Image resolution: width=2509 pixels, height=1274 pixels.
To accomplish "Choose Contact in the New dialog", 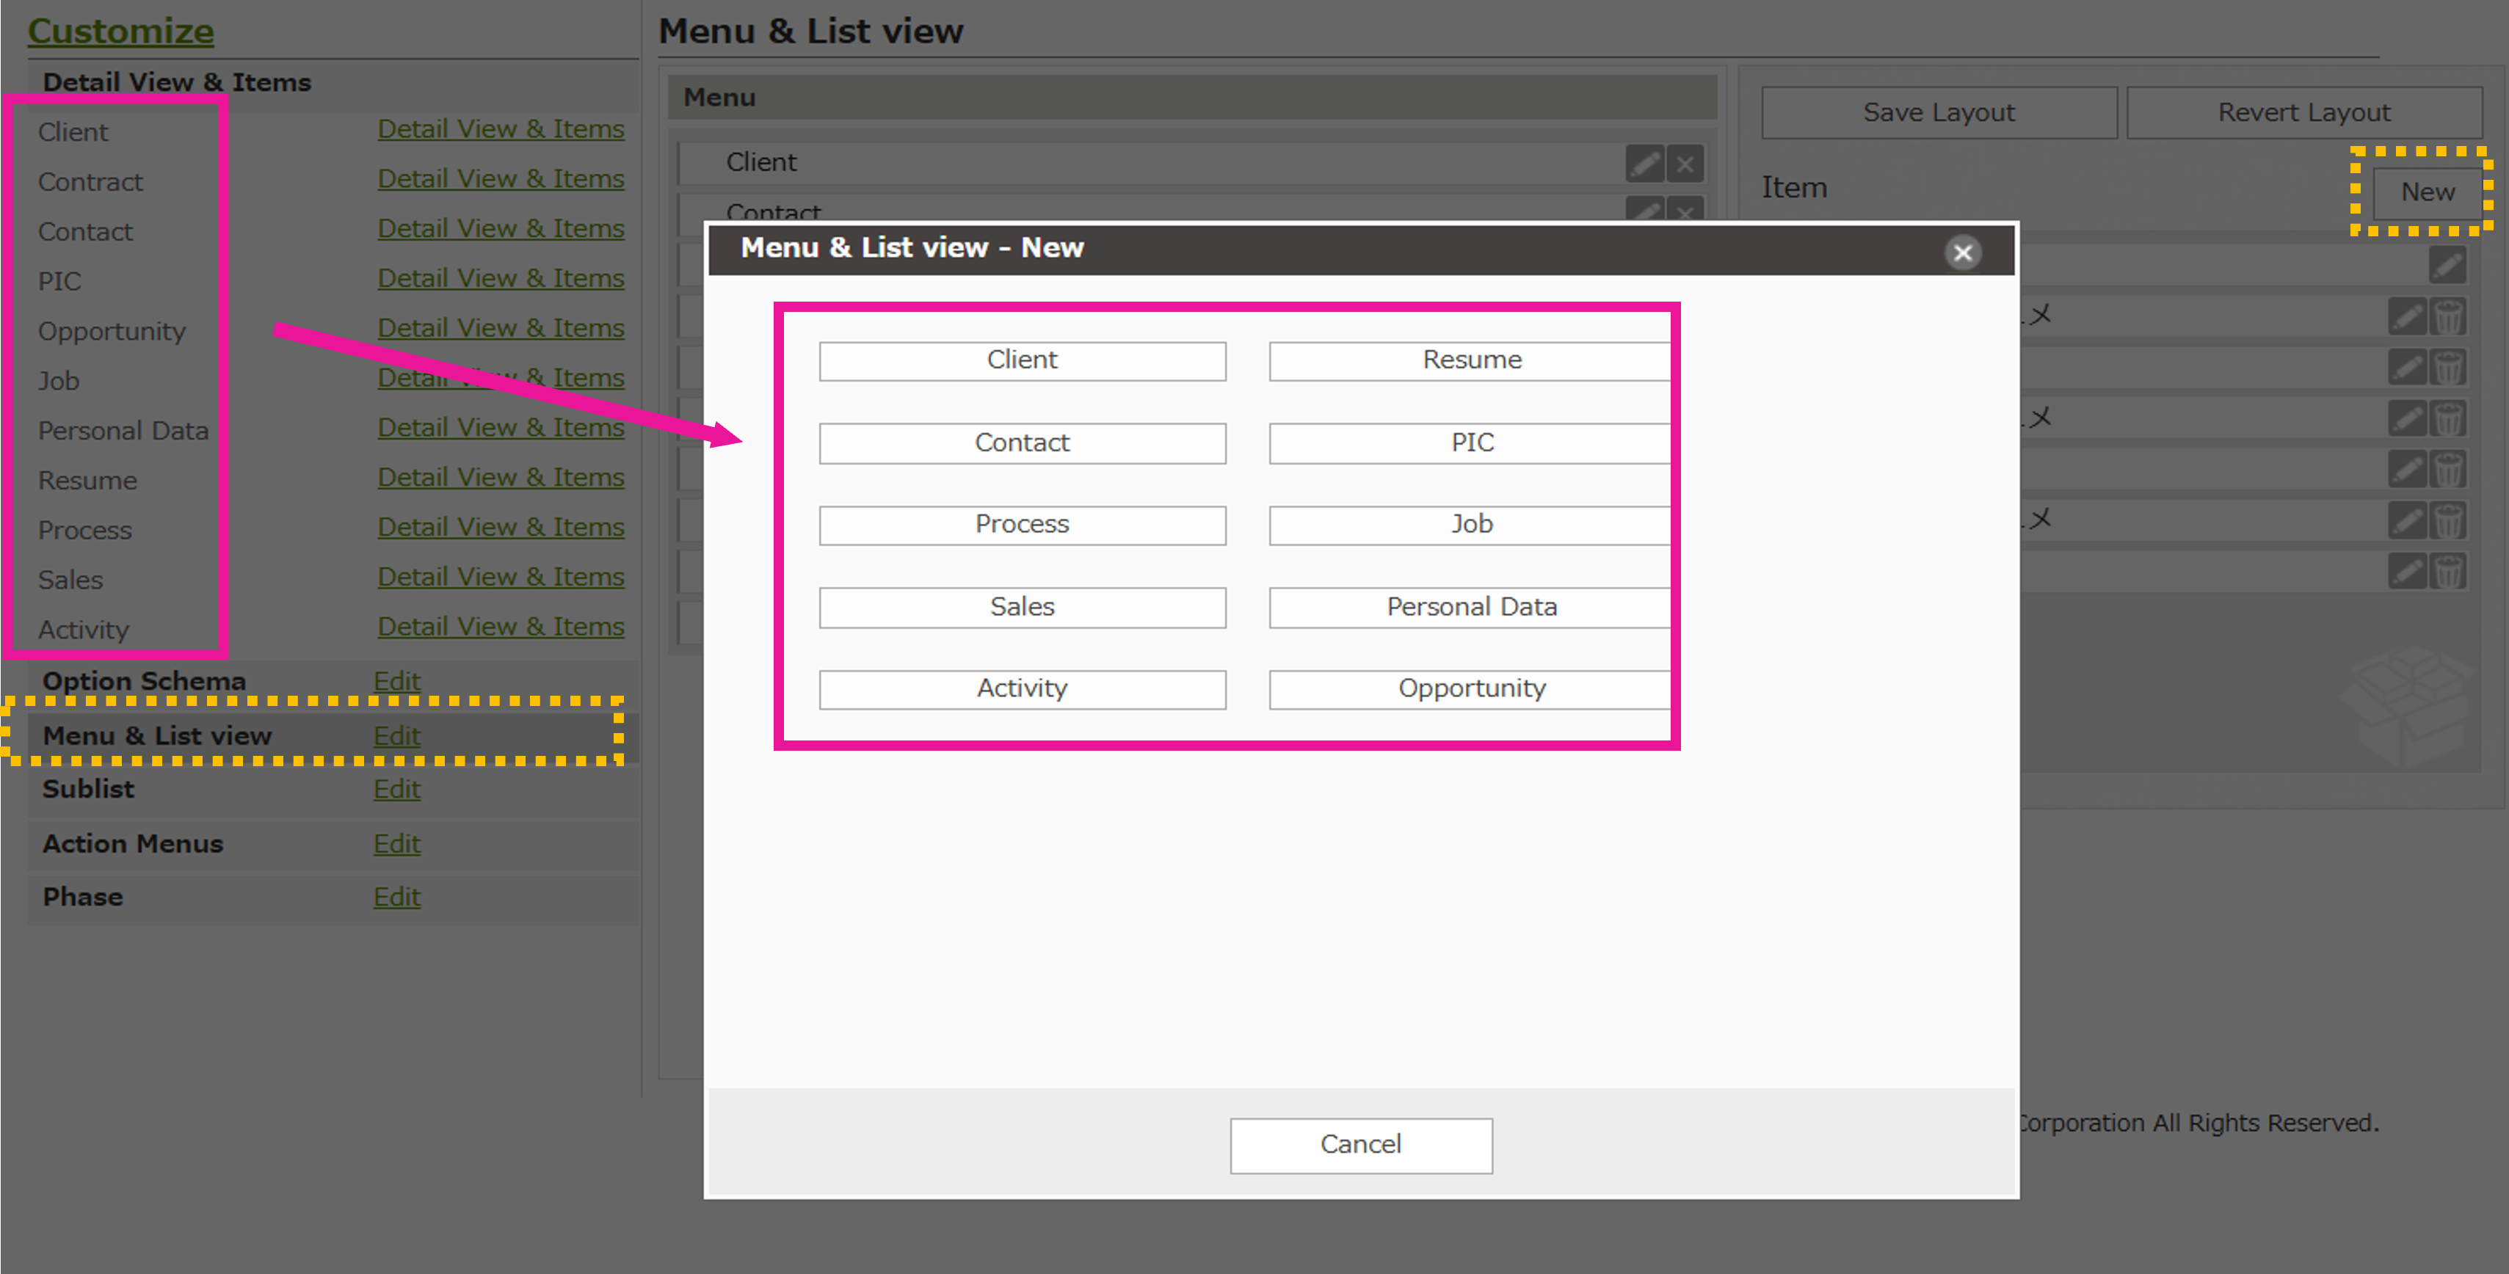I will [x=1022, y=443].
